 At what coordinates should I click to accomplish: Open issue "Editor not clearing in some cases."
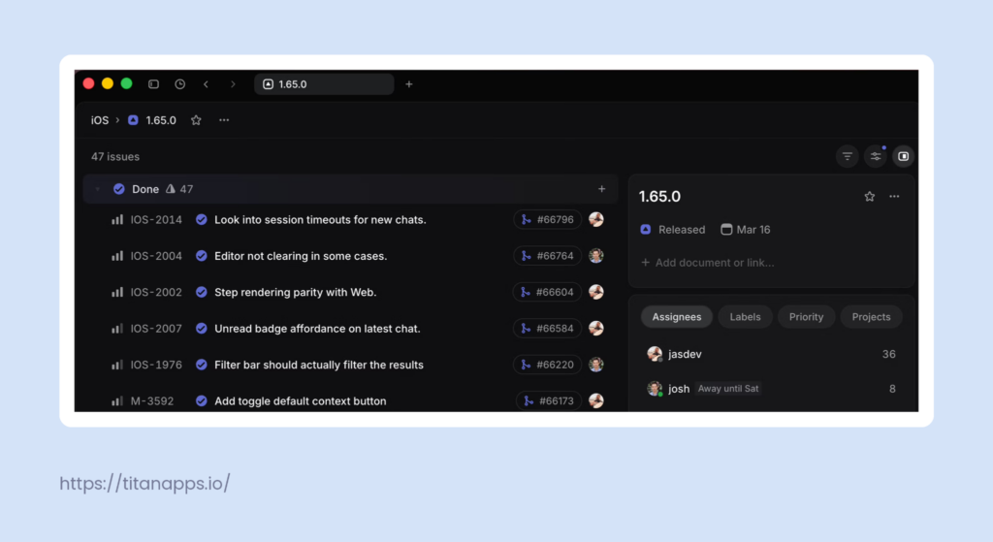[301, 256]
